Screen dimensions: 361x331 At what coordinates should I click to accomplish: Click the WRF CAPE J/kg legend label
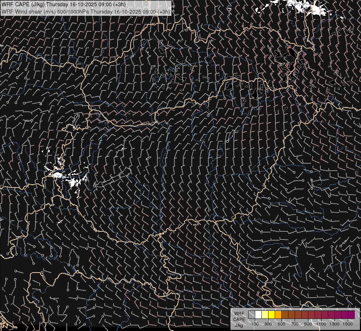pyautogui.click(x=239, y=320)
